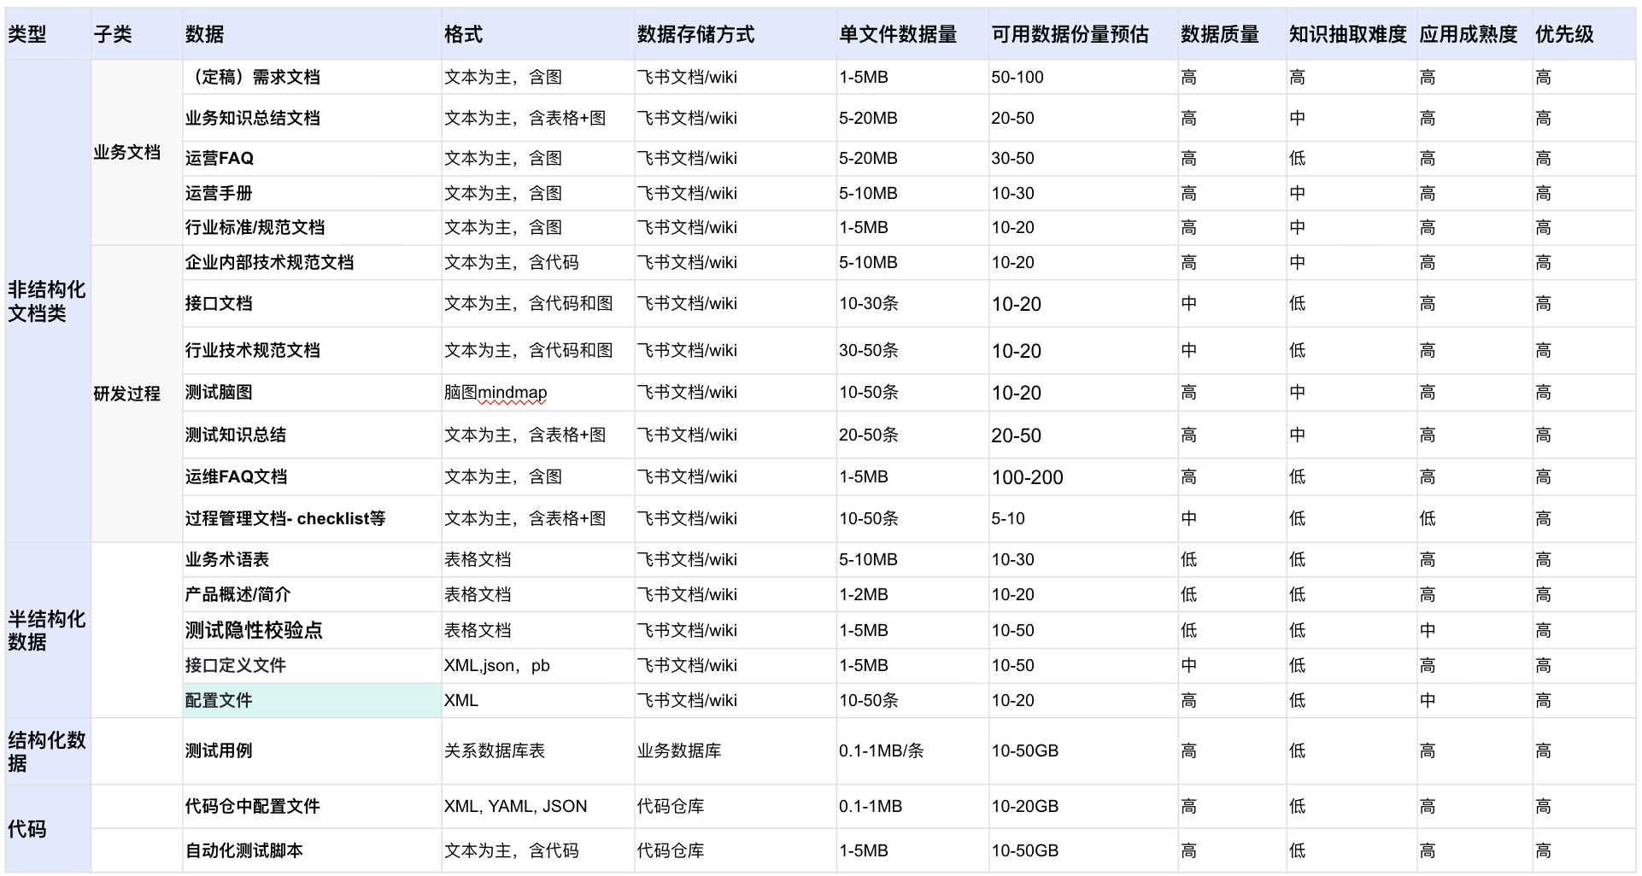Click the 类型 column header
This screenshot has width=1642, height=876.
[27, 34]
